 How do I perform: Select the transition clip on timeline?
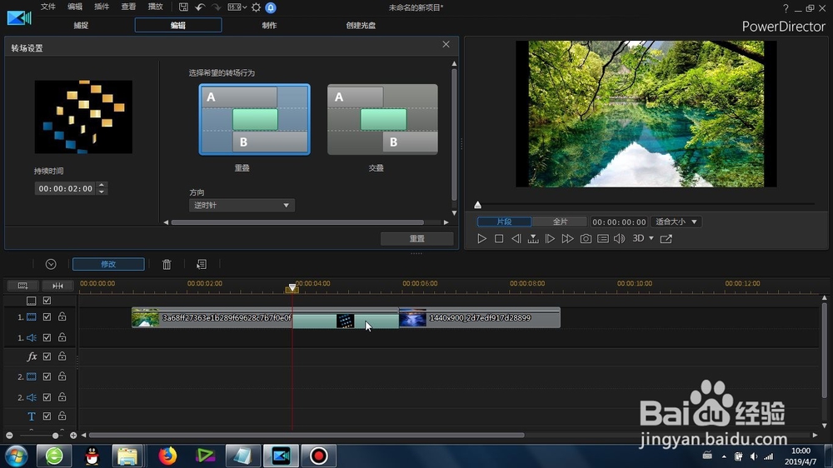click(x=346, y=321)
